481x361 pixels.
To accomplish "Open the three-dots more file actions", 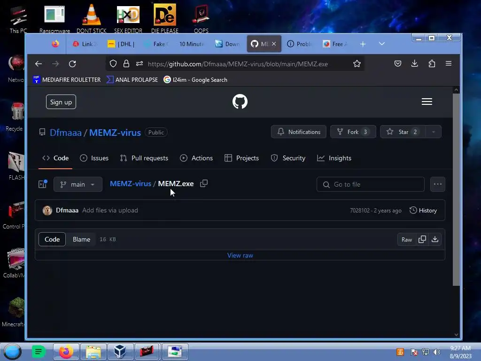I will 438,184.
